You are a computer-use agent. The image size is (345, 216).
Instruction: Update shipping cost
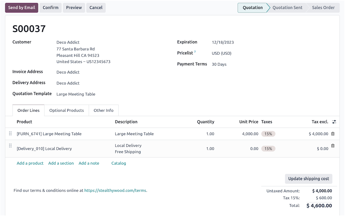[x=308, y=178]
